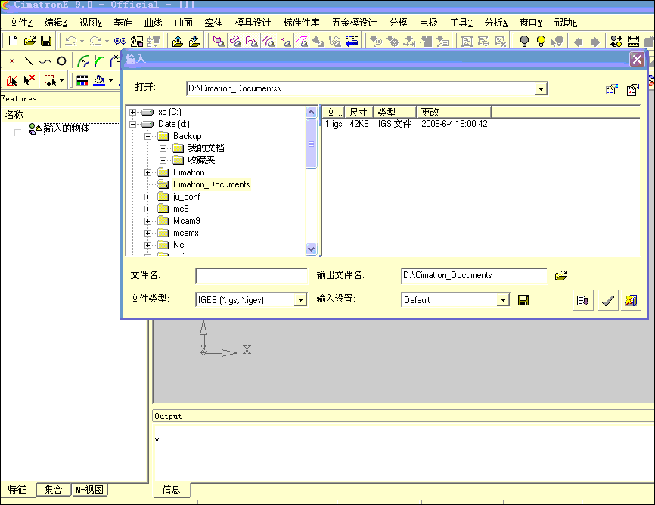Click the measurement ruler icon

(633, 41)
